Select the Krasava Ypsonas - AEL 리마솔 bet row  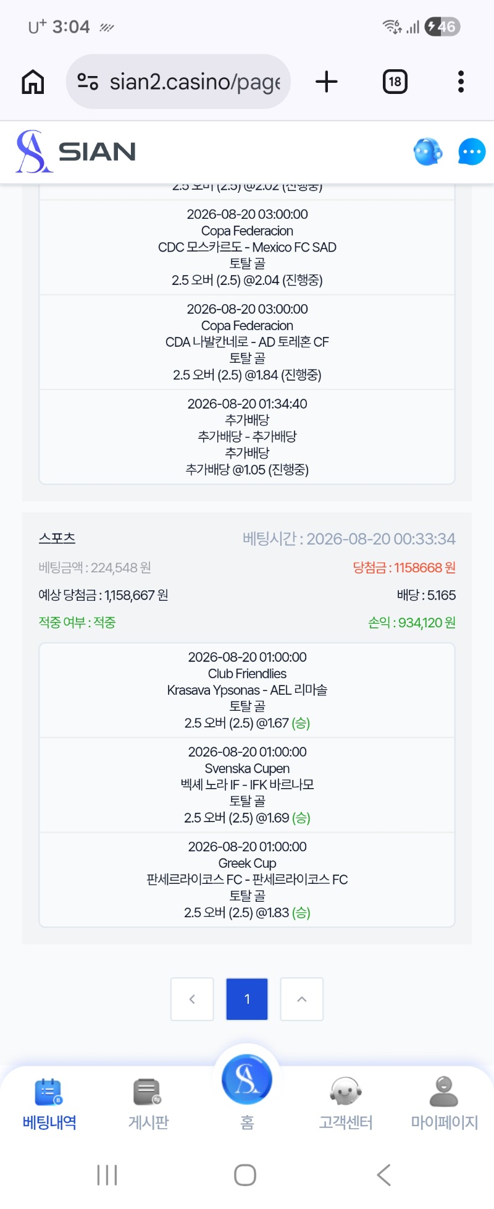pos(247,690)
